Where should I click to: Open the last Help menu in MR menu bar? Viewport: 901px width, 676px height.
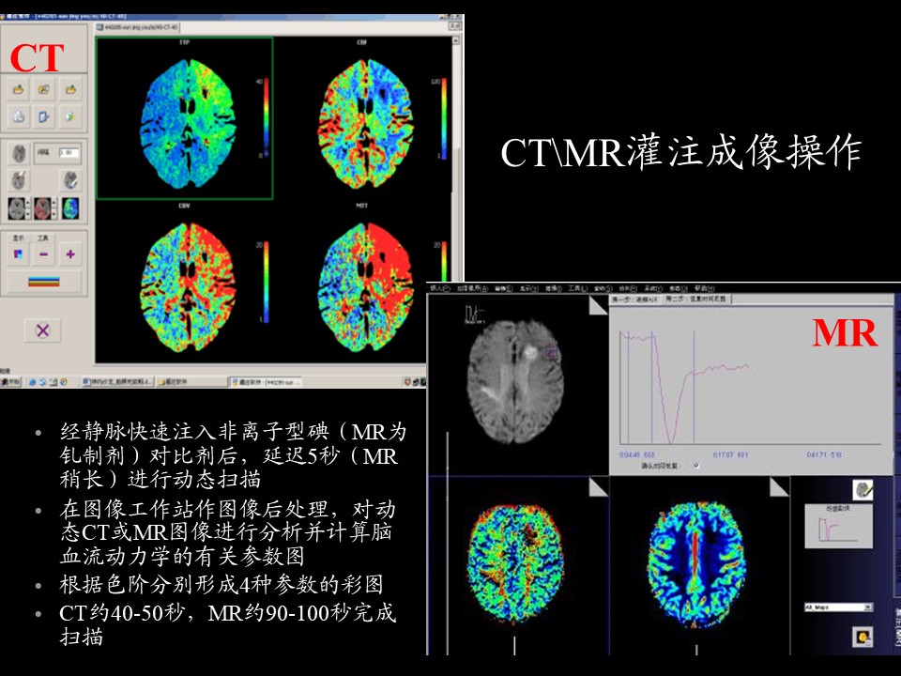coord(705,288)
